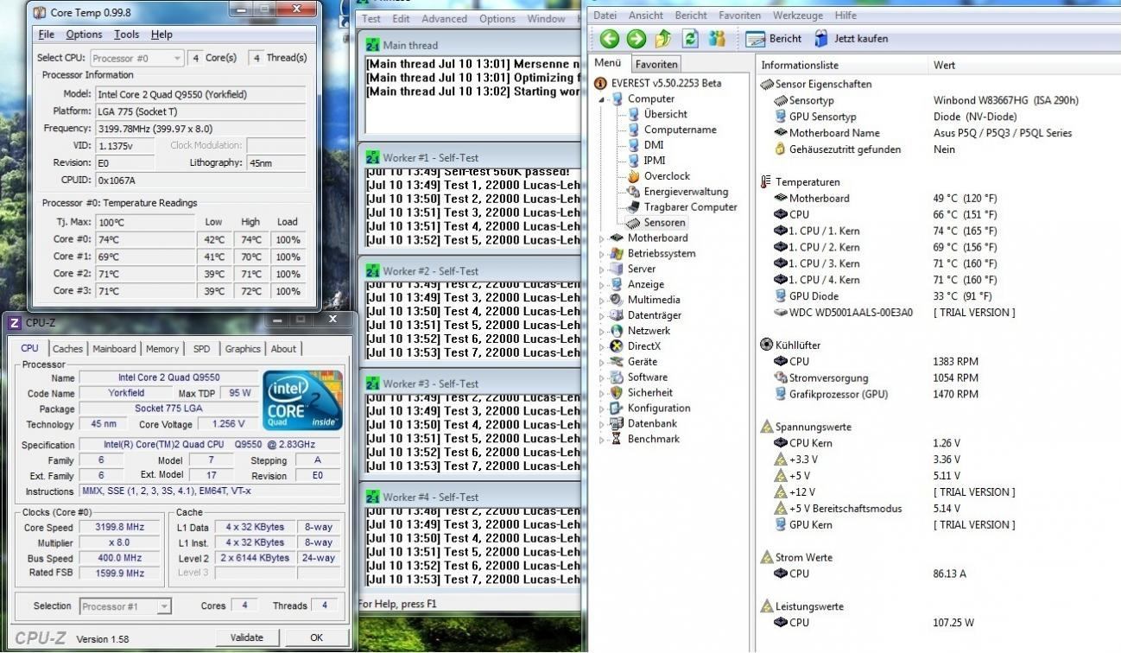Open Bericht report wizard in toolbar
1121x653 pixels.
[x=773, y=38]
